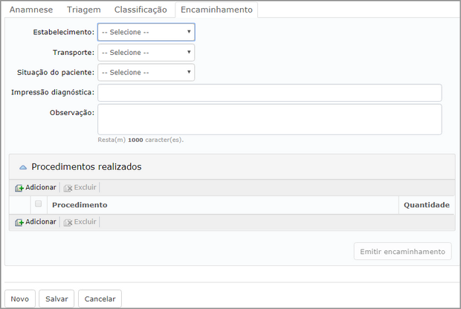
Task: Save the form with Salvar
Action: point(57,299)
